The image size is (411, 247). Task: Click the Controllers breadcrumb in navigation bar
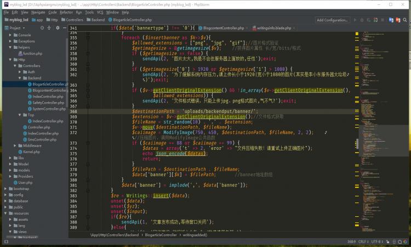click(75, 20)
